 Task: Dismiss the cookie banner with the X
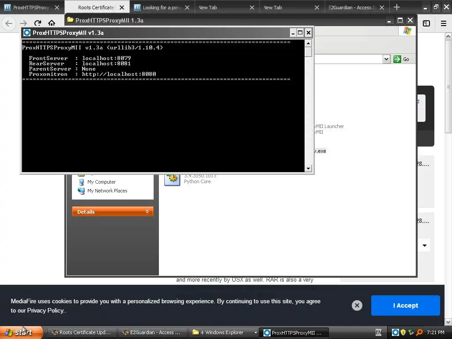coord(357,305)
